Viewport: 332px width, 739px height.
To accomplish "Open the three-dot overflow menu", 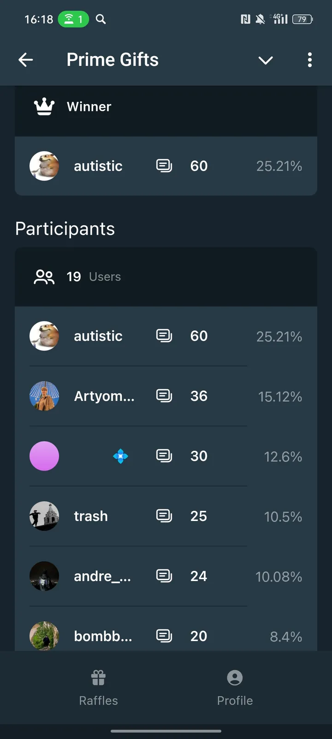I will pos(309,60).
